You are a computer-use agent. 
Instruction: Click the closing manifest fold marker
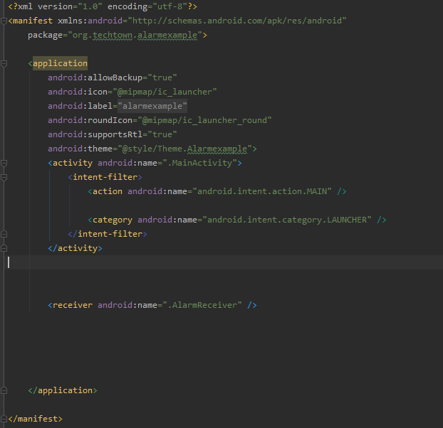(4, 419)
